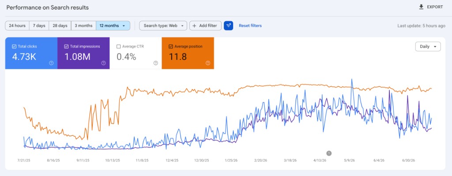Image resolution: width=452 pixels, height=176 pixels.
Task: Click the 6/4/26 axis date label
Action: [379, 161]
